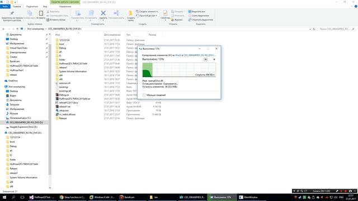The height and width of the screenshot is (201, 358).
Task: Sort by the Имя column header
Action: 58,35
